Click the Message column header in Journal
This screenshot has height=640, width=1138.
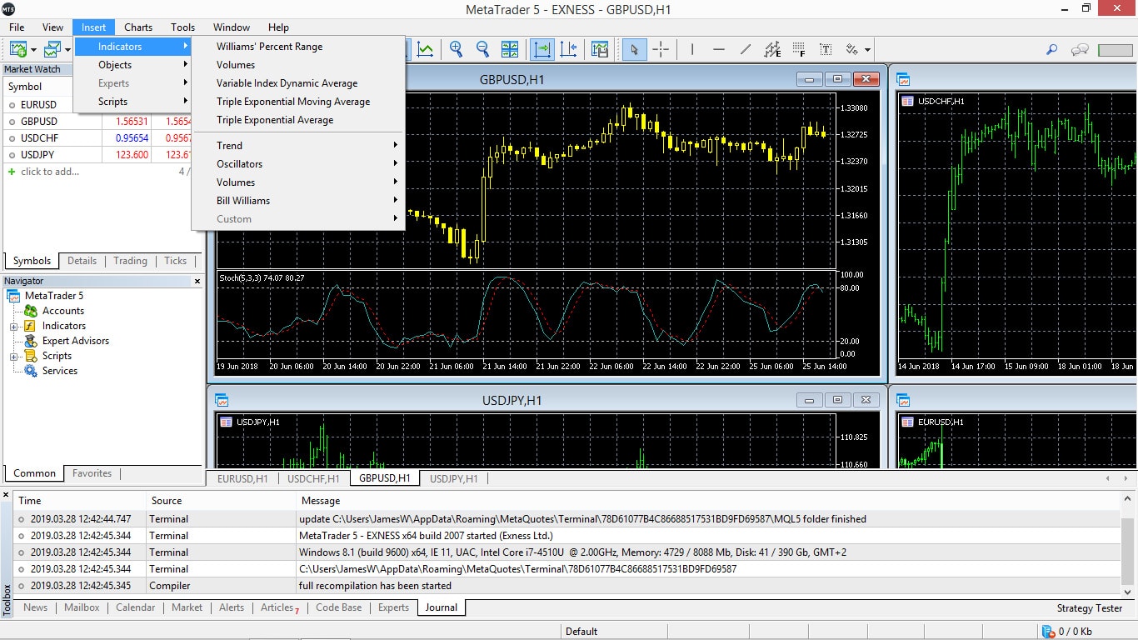click(708, 501)
